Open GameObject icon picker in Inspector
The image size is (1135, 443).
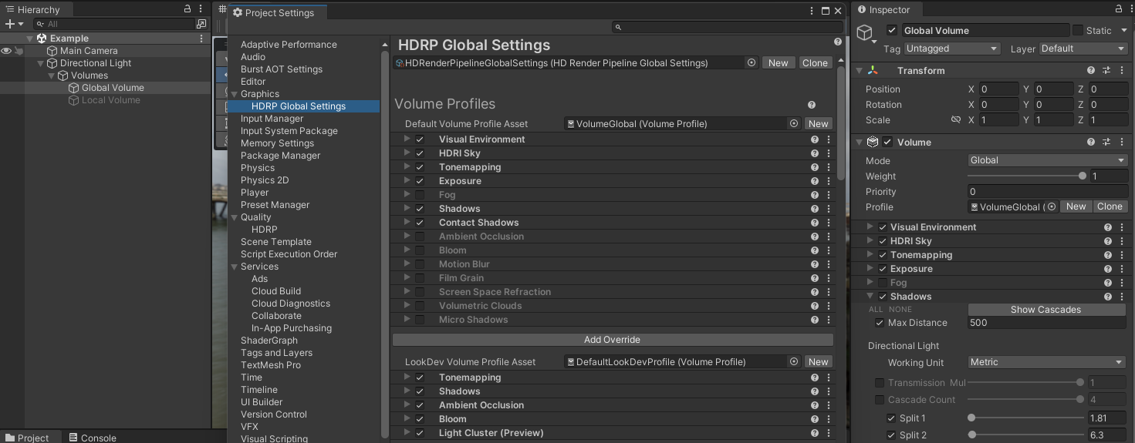point(867,34)
